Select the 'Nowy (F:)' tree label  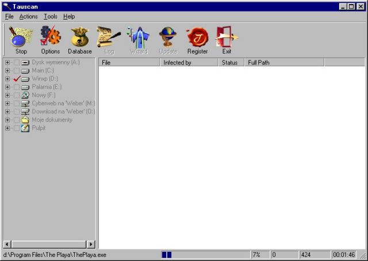coord(44,95)
